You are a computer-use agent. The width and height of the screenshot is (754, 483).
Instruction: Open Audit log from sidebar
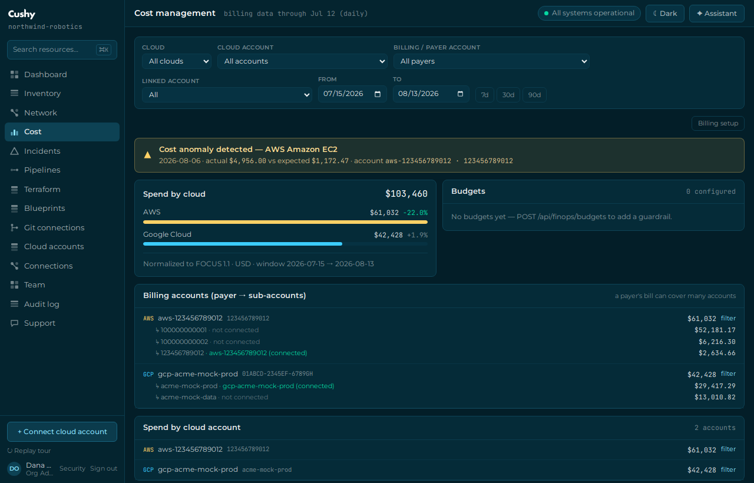tap(62, 304)
